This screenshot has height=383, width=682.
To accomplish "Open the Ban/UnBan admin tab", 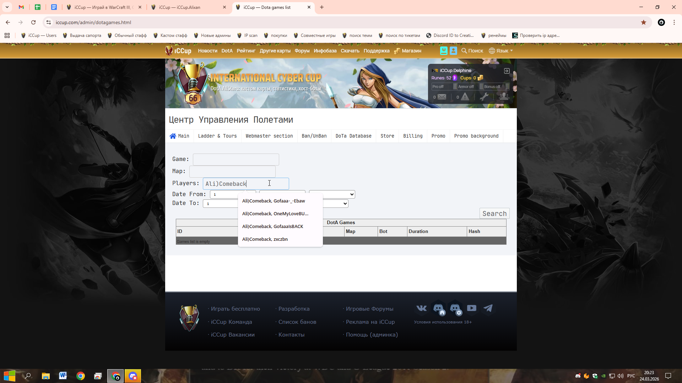I will [x=314, y=136].
